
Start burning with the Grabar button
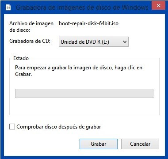coord(99,144)
